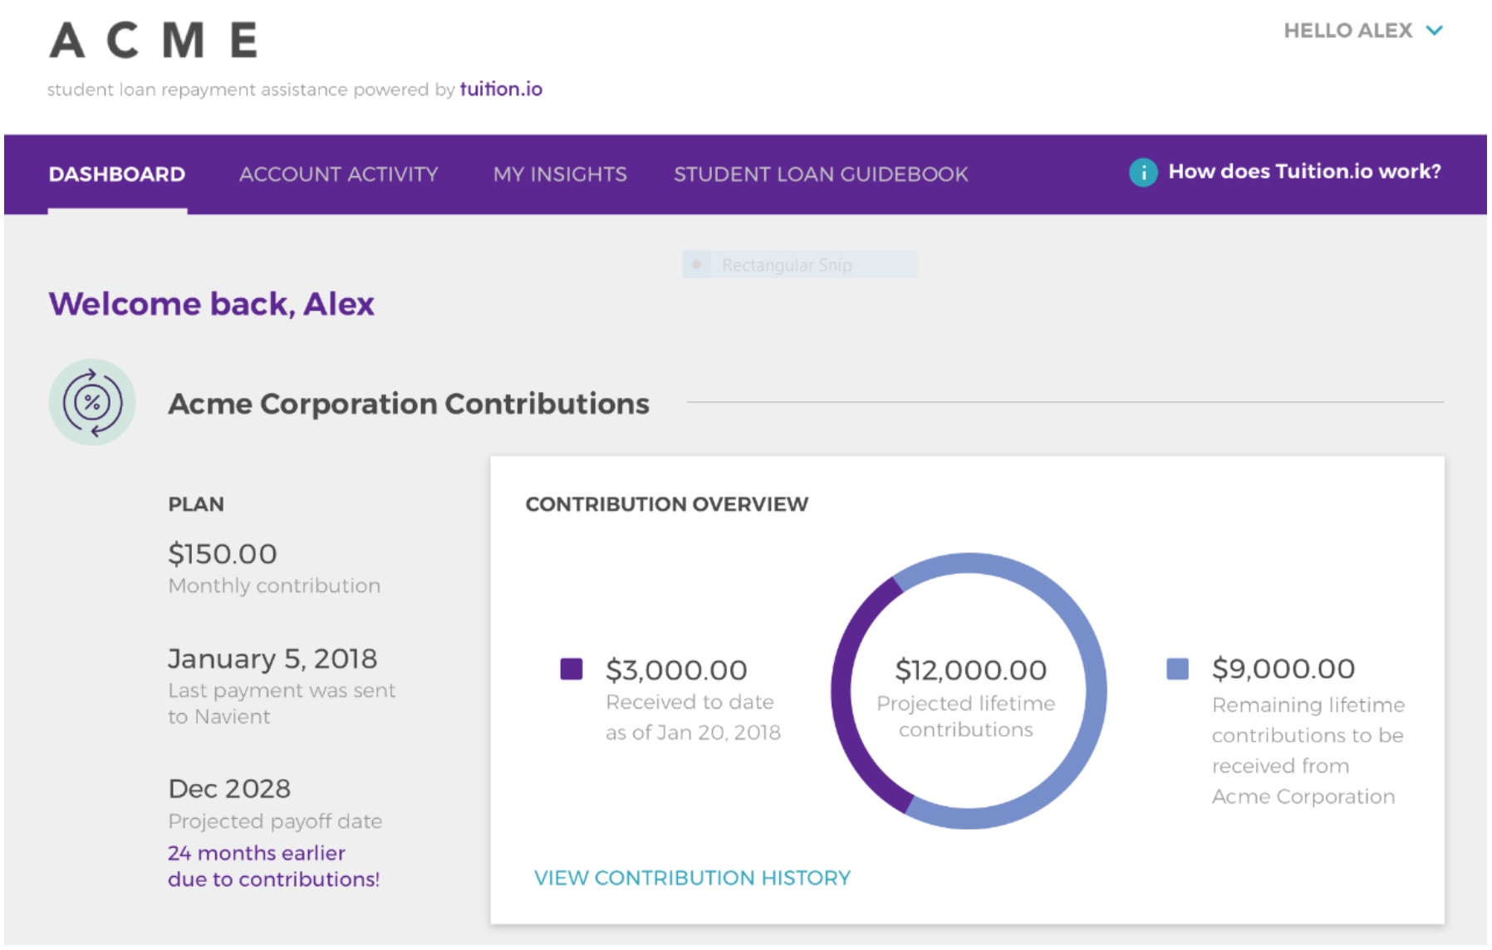Go to the STUDENT LOAN GUIDEBOOK tab
1492x950 pixels.
tap(821, 174)
